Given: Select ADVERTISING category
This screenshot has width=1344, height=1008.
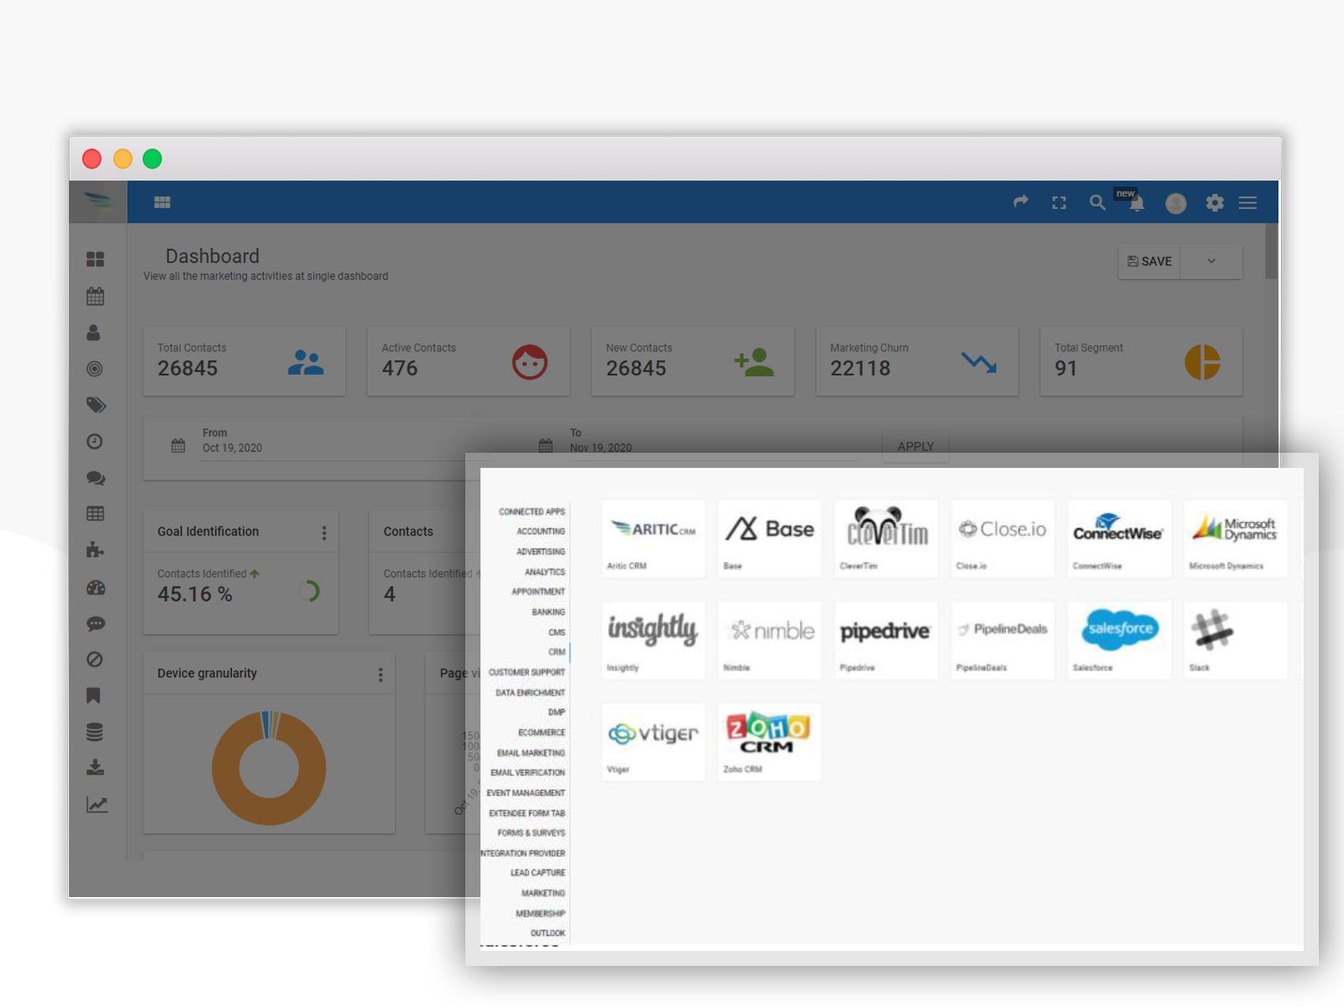Looking at the screenshot, I should [x=540, y=552].
